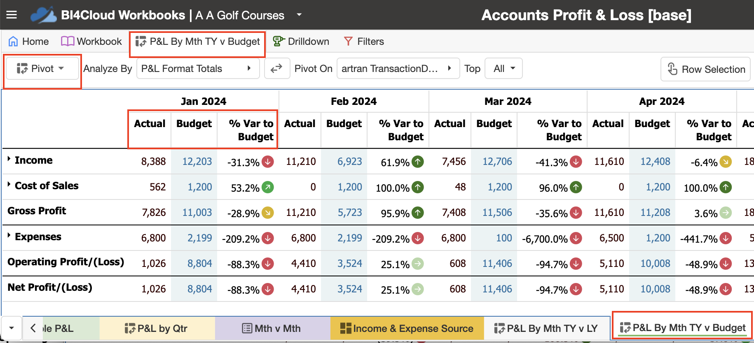Viewport: 754px width, 343px height.
Task: Go to Home
Action: coord(28,42)
